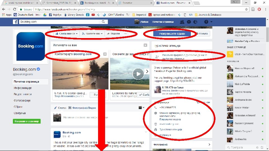Open the Library Genesis bookmark
269x151 pixels.
(x=74, y=15)
